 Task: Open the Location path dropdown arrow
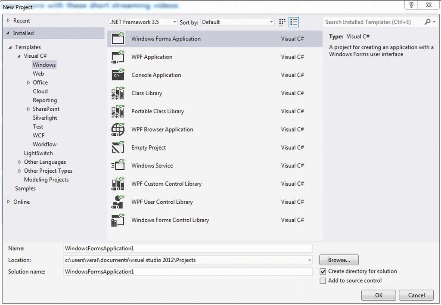tap(309, 260)
